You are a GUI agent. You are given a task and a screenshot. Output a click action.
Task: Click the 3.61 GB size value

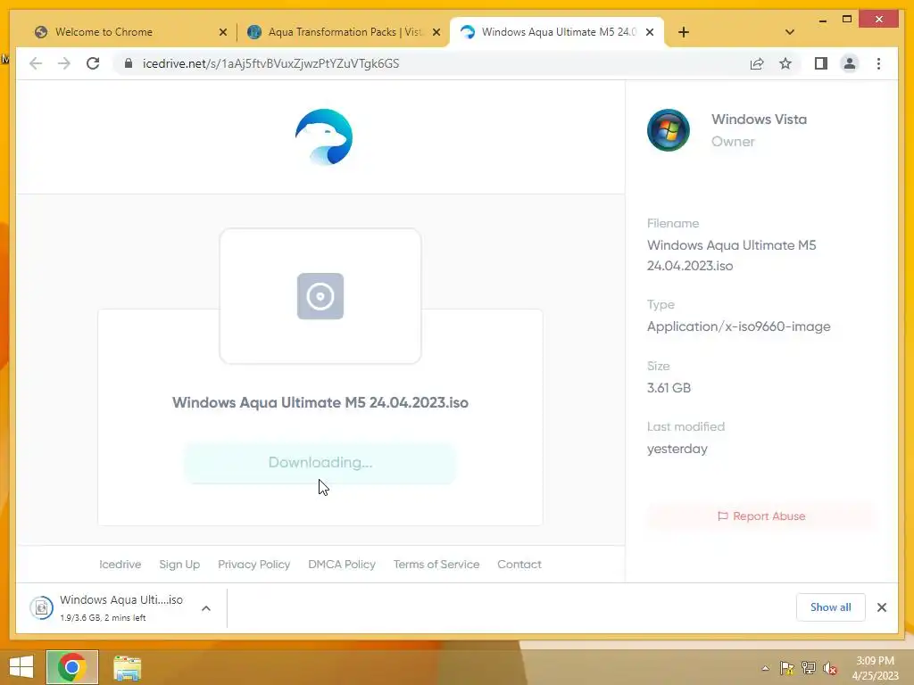(x=669, y=388)
